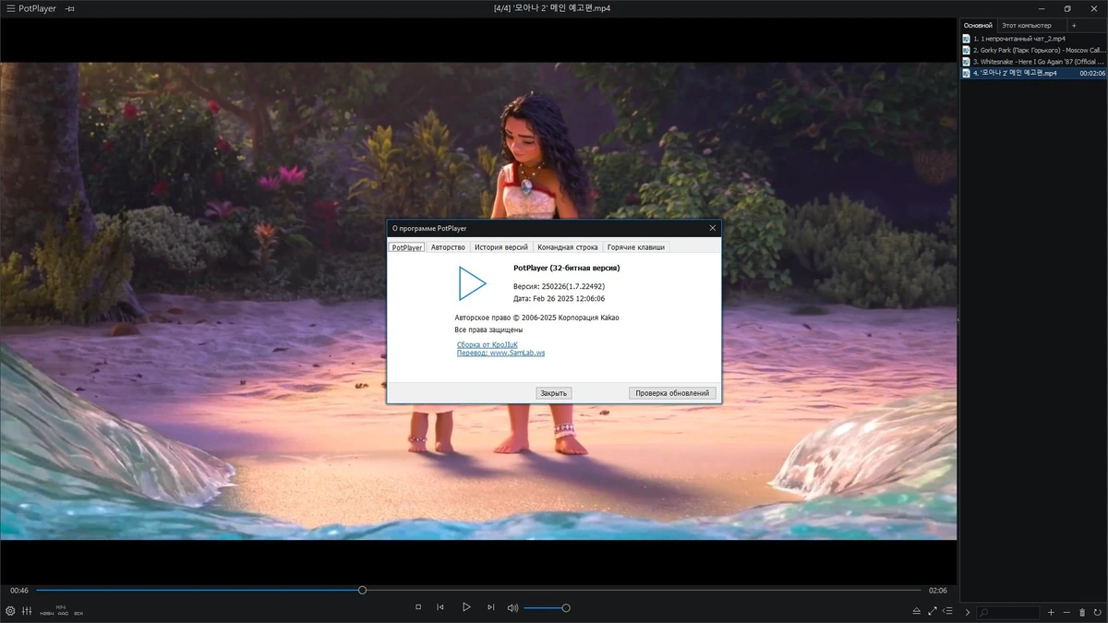
Task: Mute audio using the speaker icon
Action: click(512, 607)
